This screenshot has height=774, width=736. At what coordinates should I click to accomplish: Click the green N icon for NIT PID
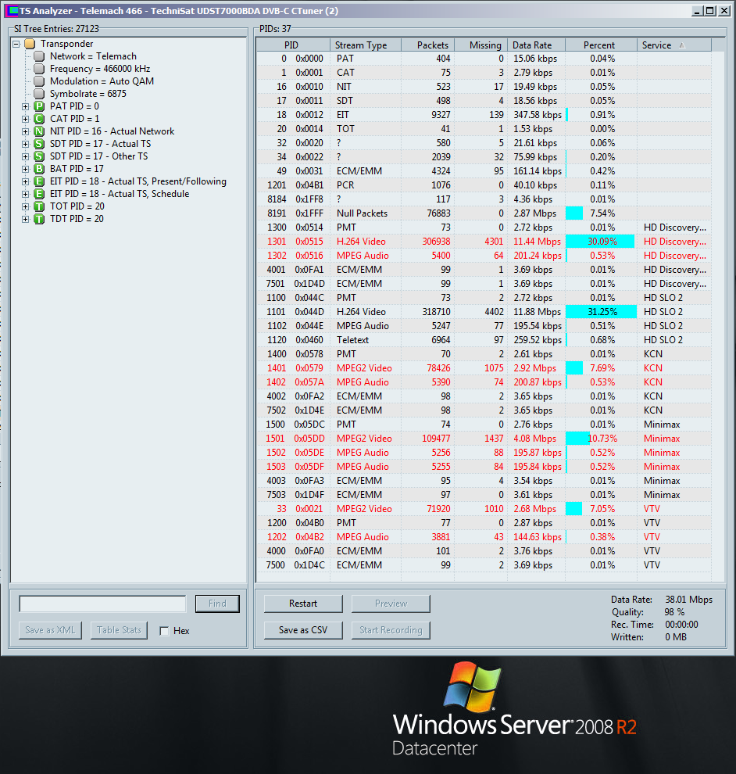[40, 131]
